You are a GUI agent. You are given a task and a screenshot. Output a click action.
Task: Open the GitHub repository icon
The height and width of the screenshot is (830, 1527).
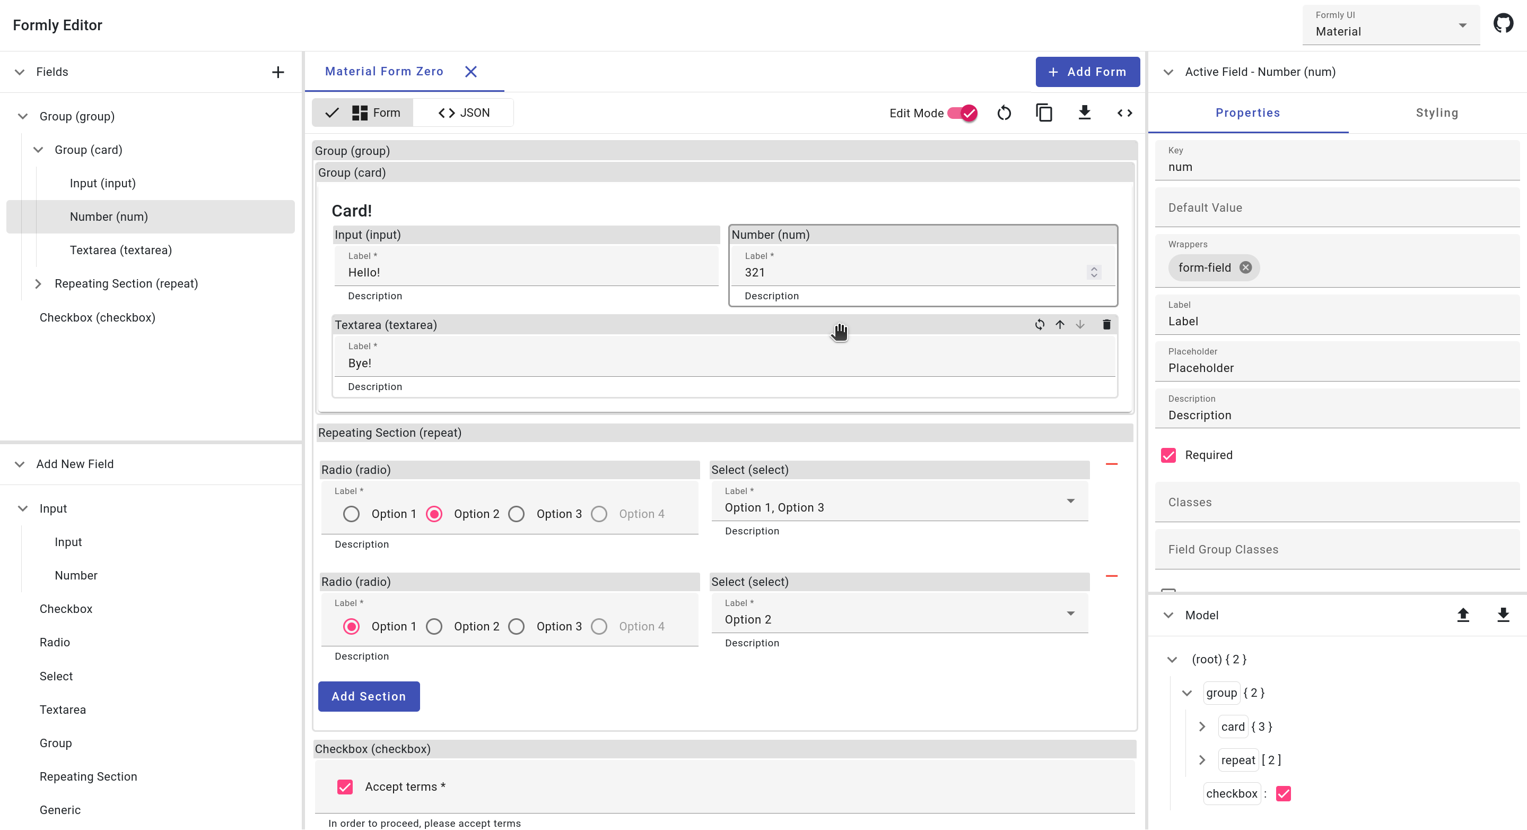point(1503,24)
